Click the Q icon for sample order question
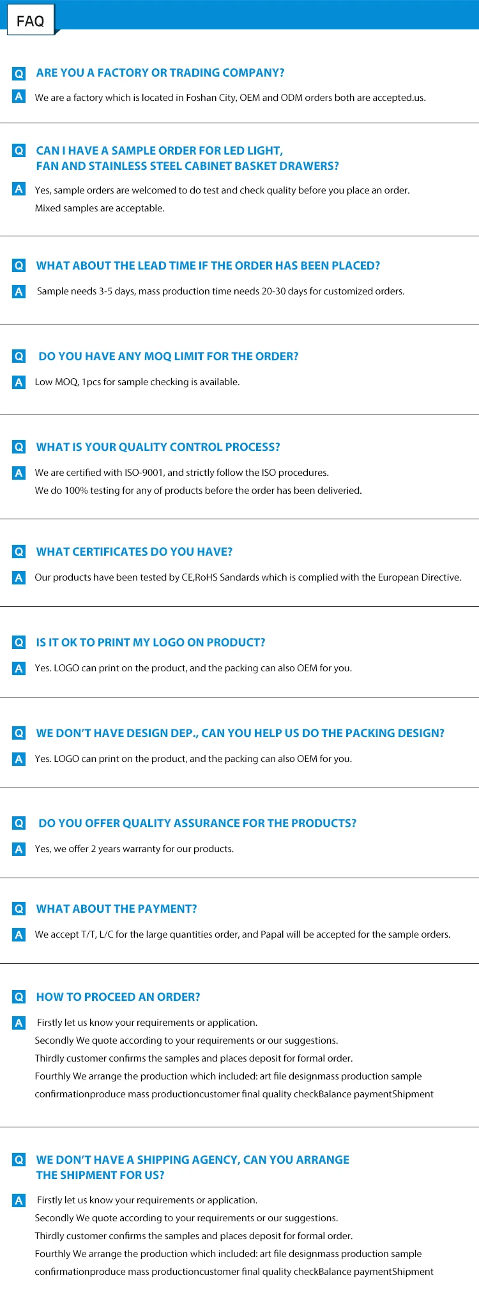 point(19,151)
